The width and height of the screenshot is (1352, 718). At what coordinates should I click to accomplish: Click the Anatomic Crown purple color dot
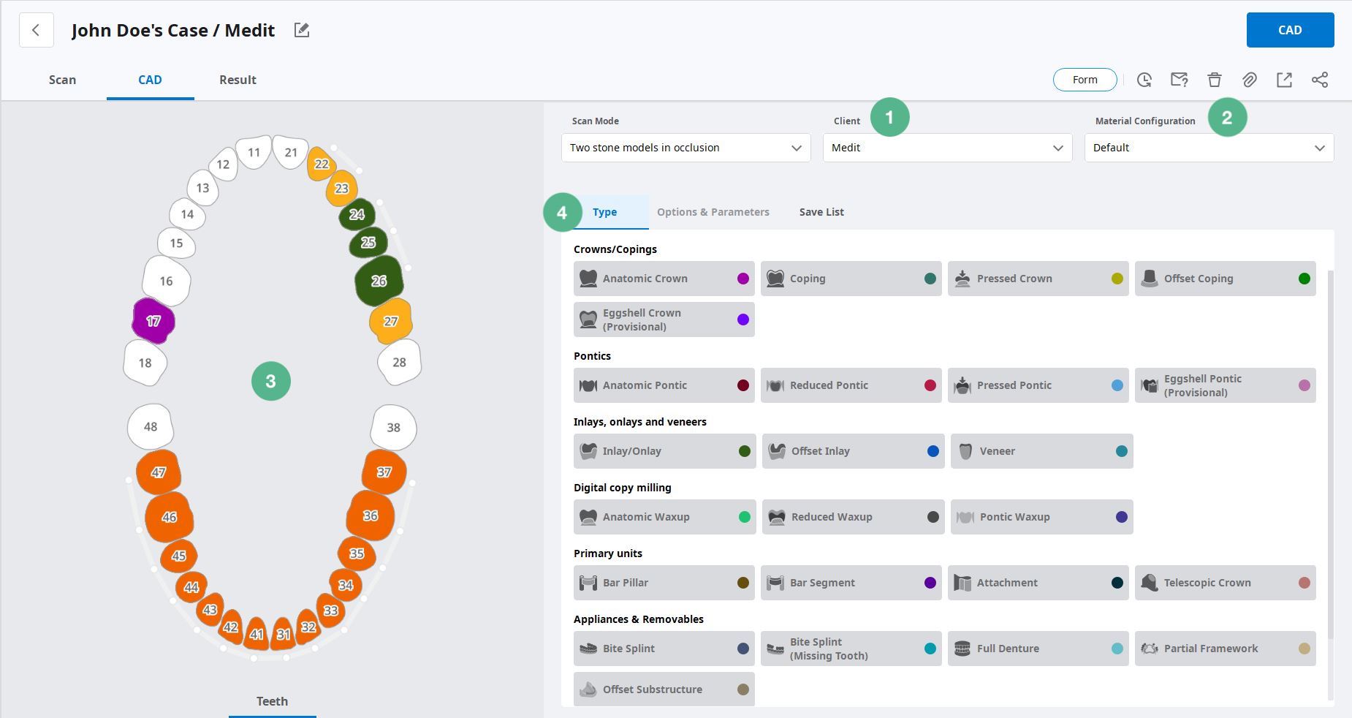[743, 279]
